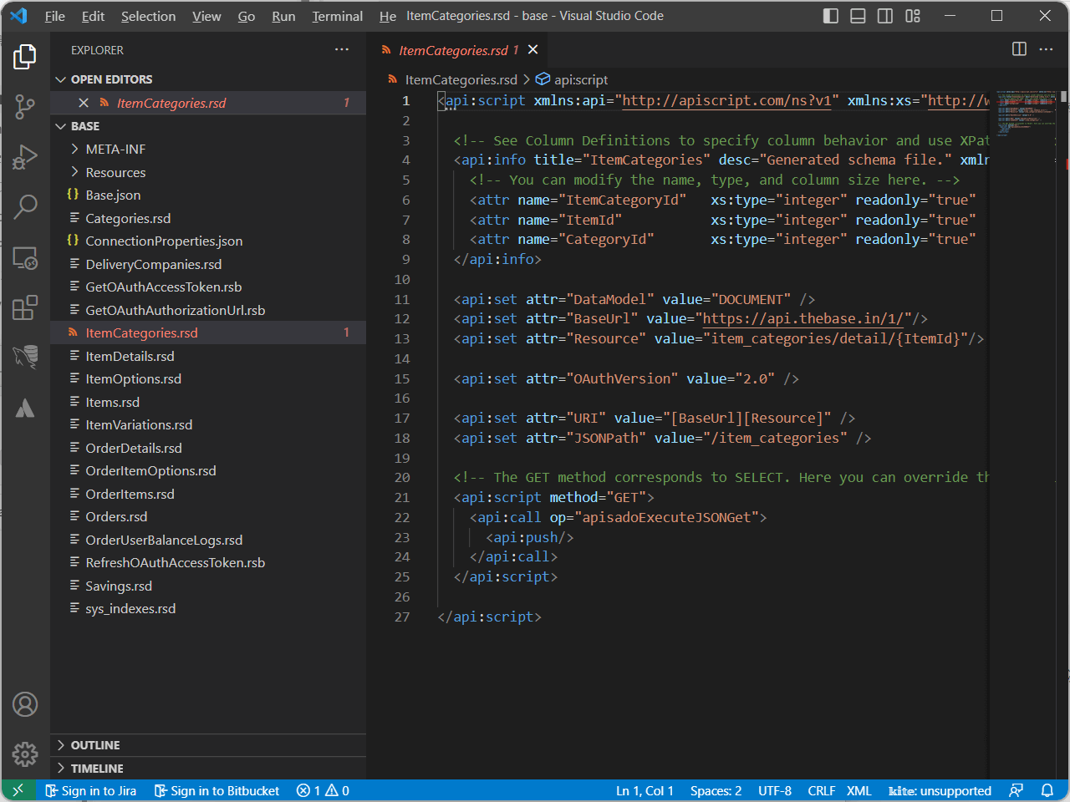The width and height of the screenshot is (1070, 802).
Task: Open the Extensions view
Action: (25, 307)
